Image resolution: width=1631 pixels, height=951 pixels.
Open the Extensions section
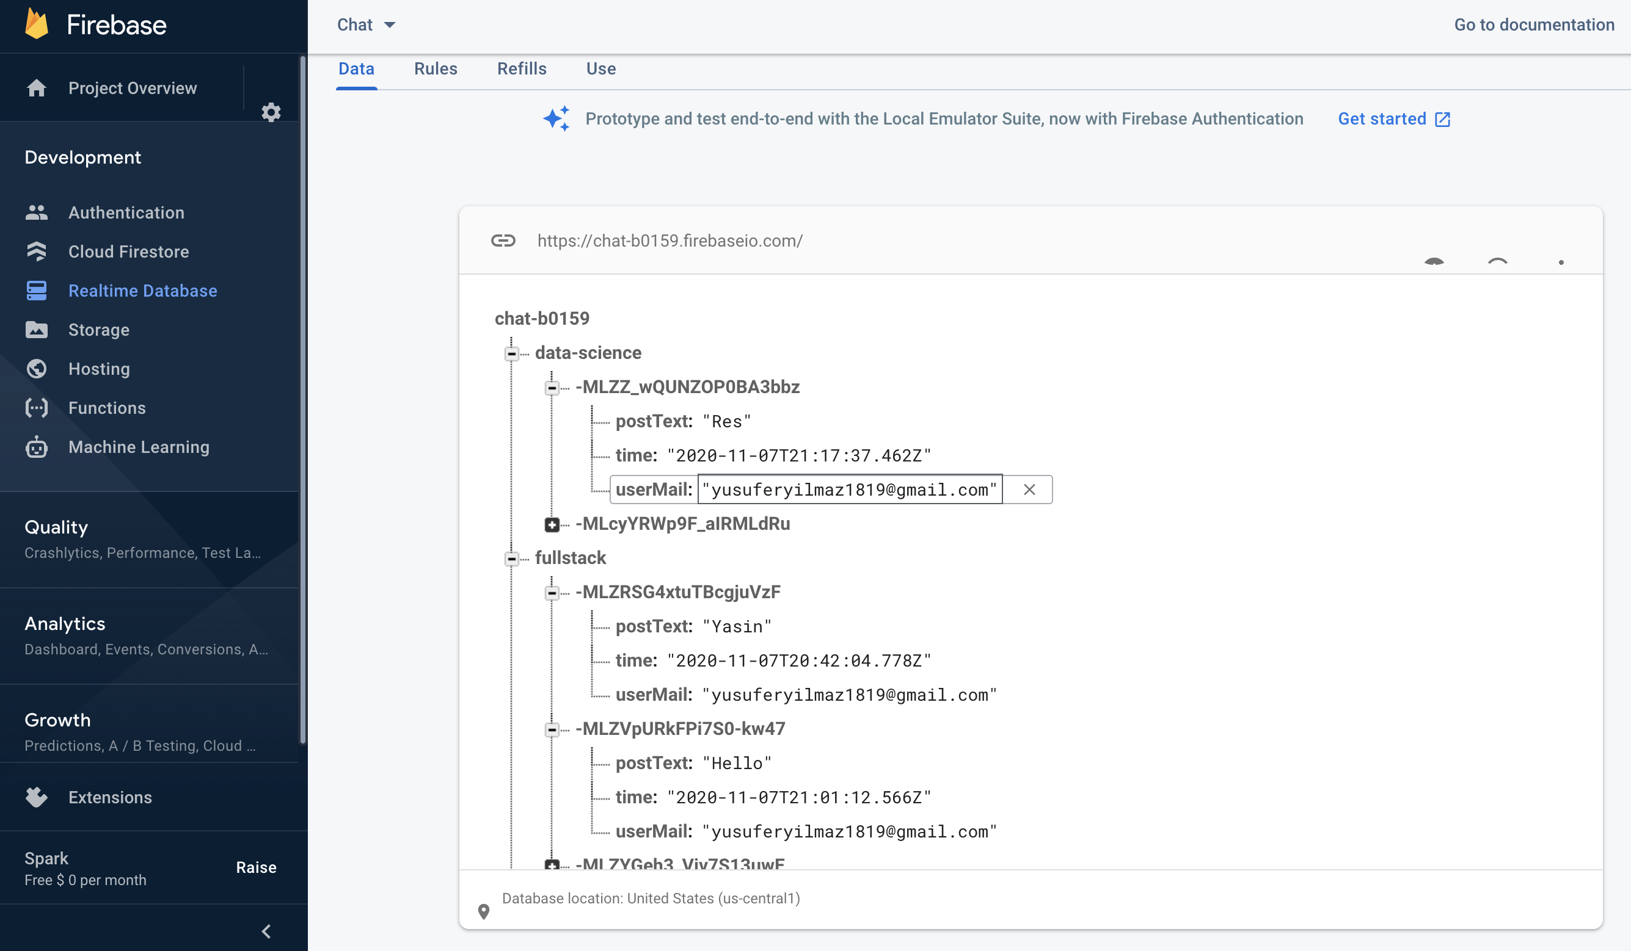[x=109, y=798]
